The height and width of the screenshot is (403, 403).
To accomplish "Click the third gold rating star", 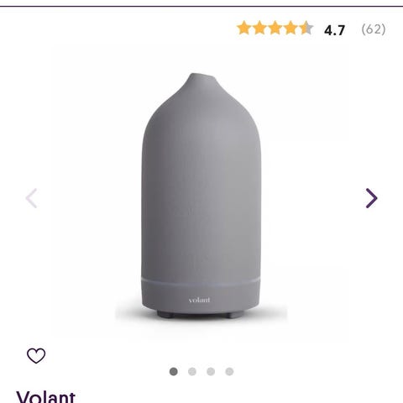I will pyautogui.click(x=275, y=28).
